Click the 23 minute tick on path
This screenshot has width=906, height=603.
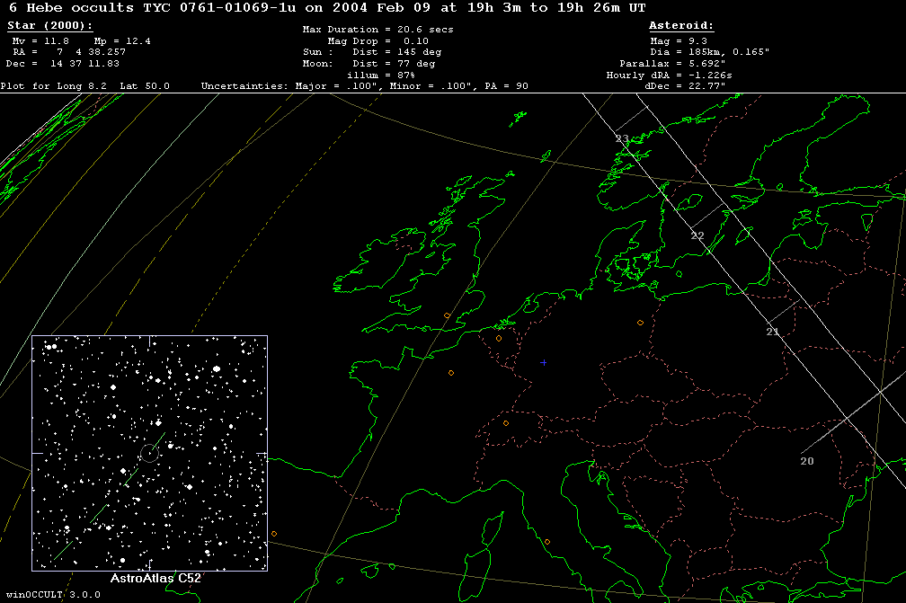click(622, 138)
